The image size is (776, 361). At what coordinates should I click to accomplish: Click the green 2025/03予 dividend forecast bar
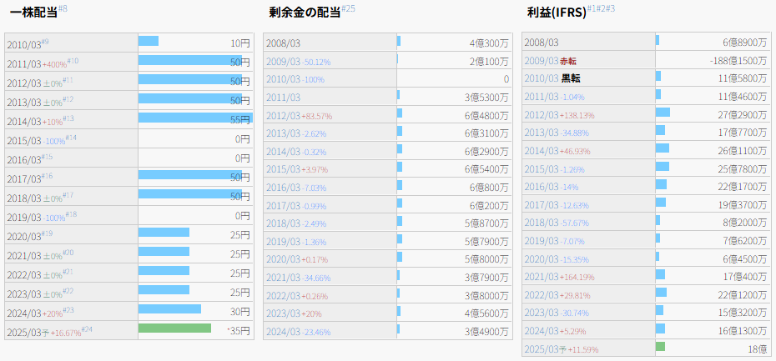[174, 328]
